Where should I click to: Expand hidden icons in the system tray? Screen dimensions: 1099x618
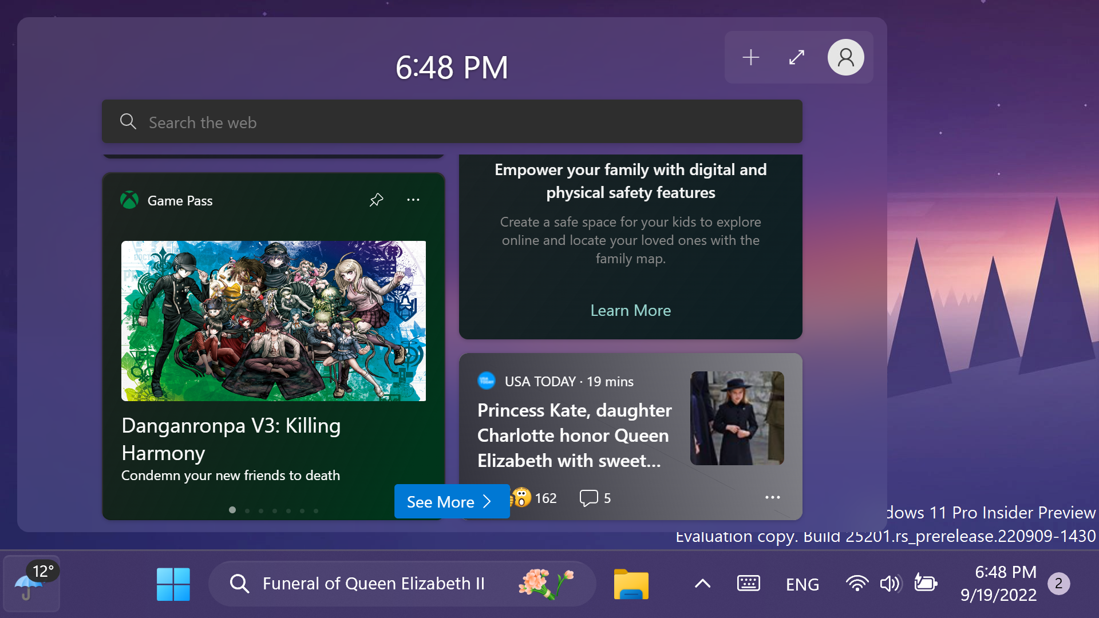[x=702, y=583]
